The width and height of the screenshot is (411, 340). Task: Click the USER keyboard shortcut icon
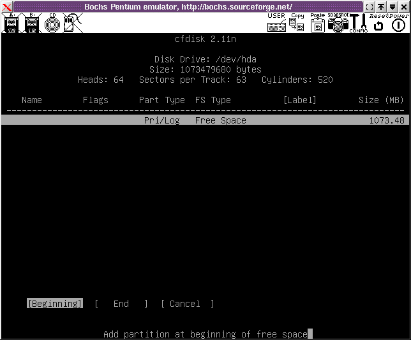click(x=276, y=24)
